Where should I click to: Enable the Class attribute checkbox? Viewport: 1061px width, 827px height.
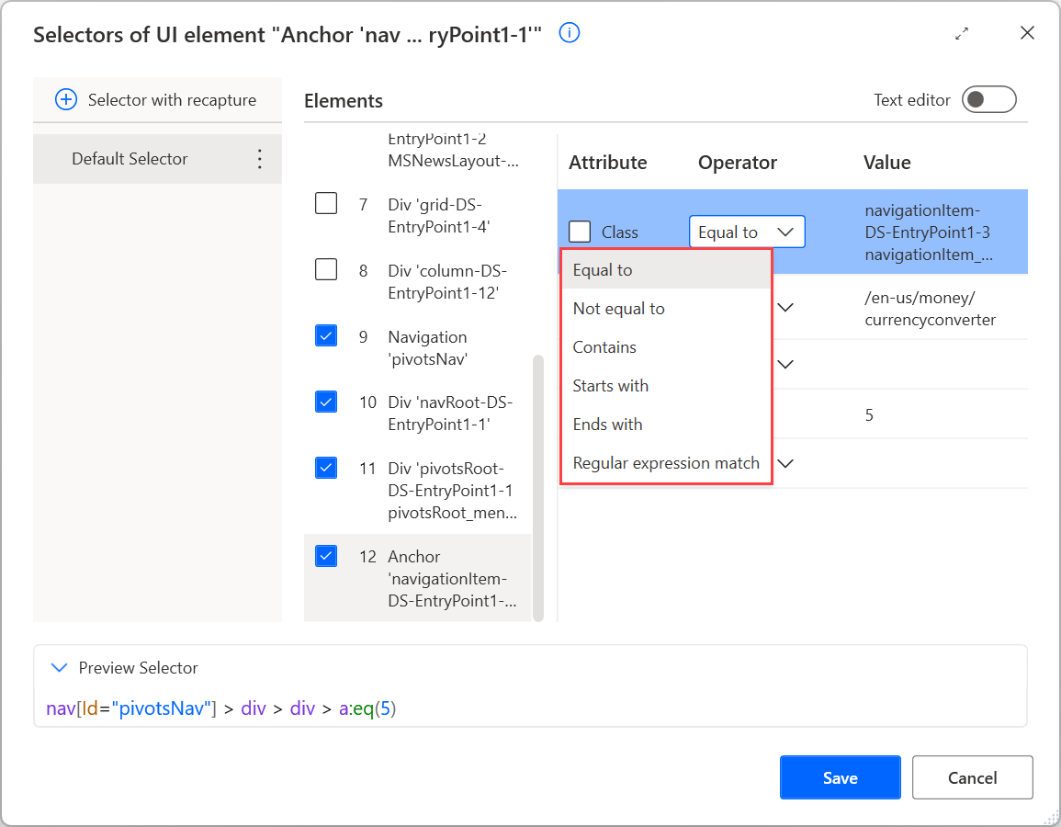point(580,232)
